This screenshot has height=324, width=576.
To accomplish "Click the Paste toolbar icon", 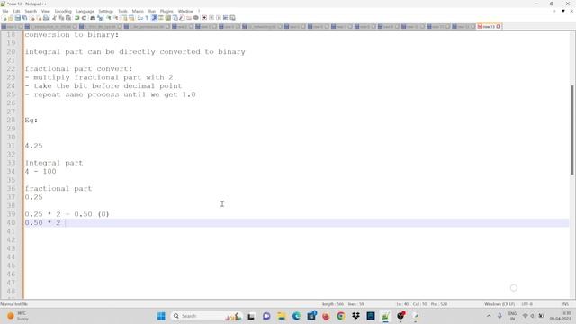I will (68, 18).
